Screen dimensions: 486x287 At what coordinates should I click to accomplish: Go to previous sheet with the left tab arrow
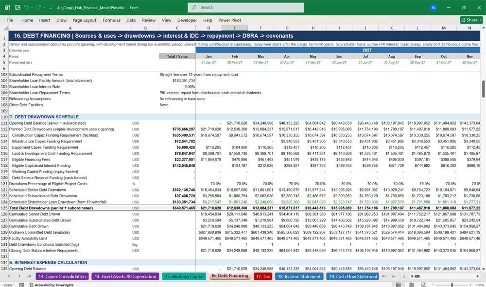pos(9,276)
